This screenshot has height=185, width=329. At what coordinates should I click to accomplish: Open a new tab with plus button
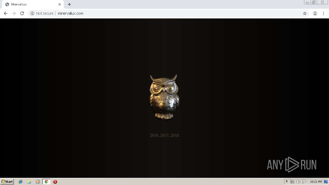coord(69,4)
